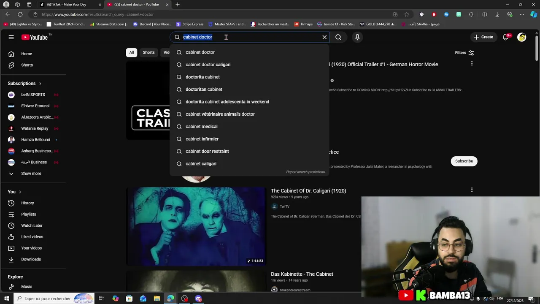Choose suggestion 'cabinet vétérinaire animal's doctor'
The height and width of the screenshot is (304, 540).
pos(249,114)
